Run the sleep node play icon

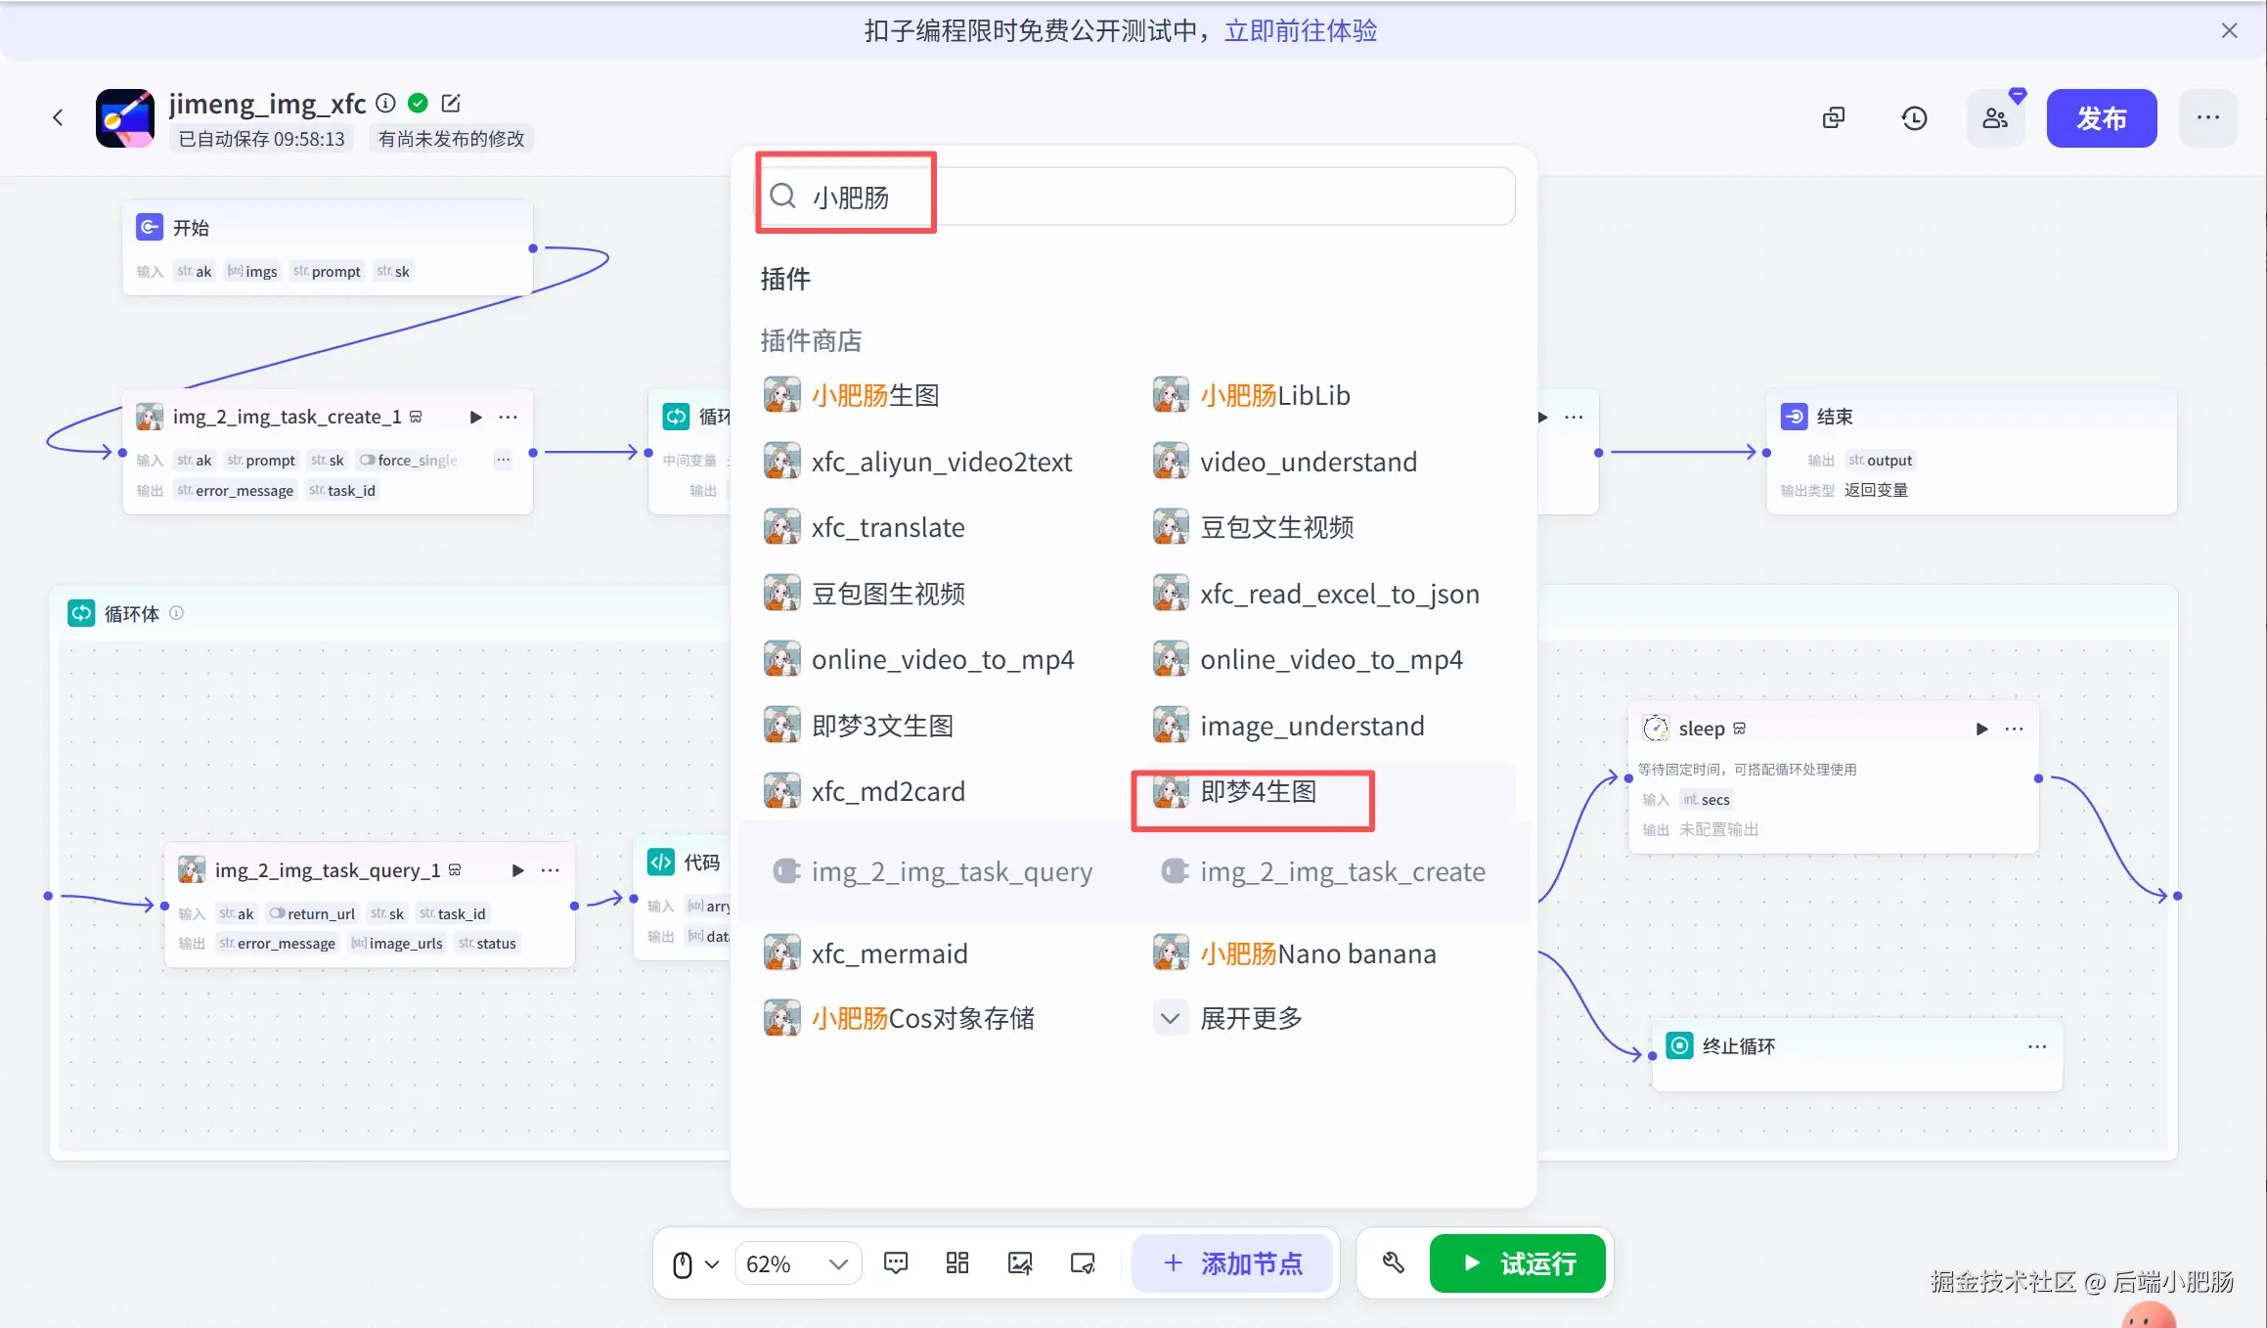click(x=1981, y=729)
